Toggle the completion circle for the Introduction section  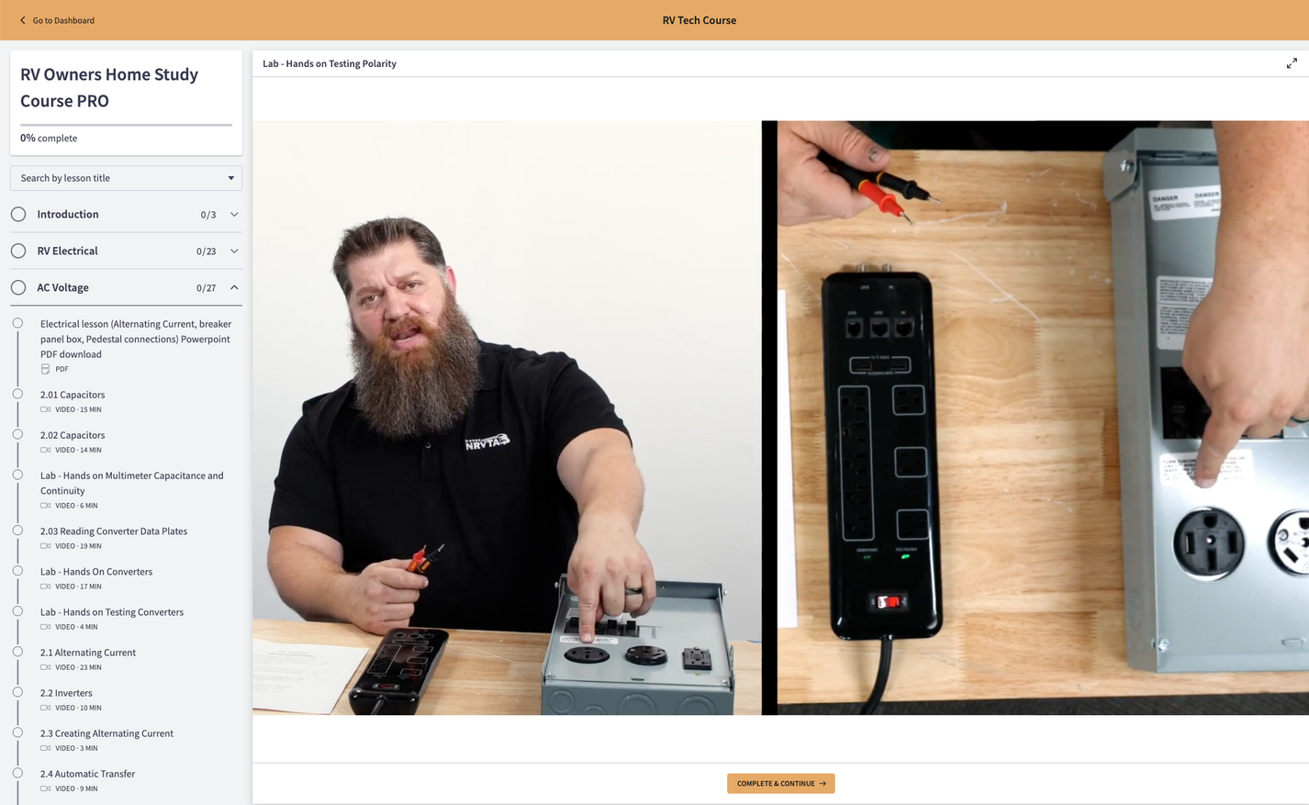pos(17,214)
